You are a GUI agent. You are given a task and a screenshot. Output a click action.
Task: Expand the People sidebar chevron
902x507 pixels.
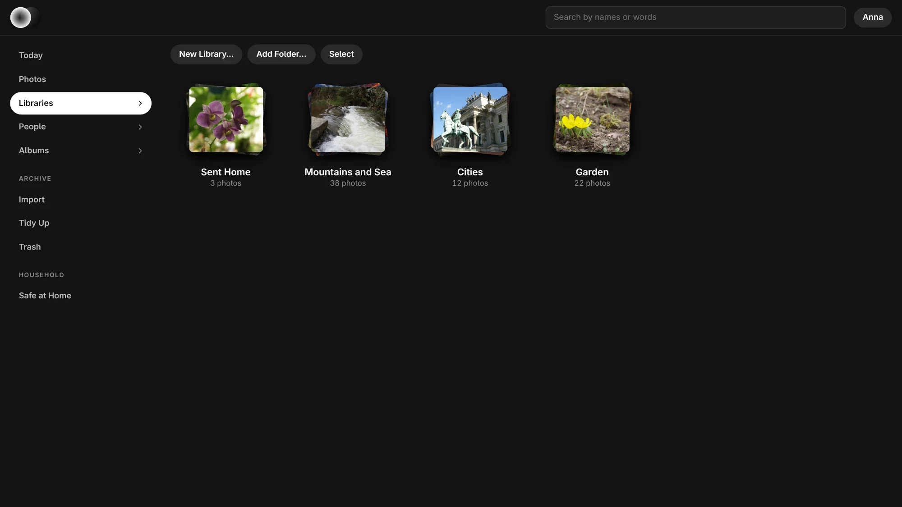pyautogui.click(x=140, y=127)
